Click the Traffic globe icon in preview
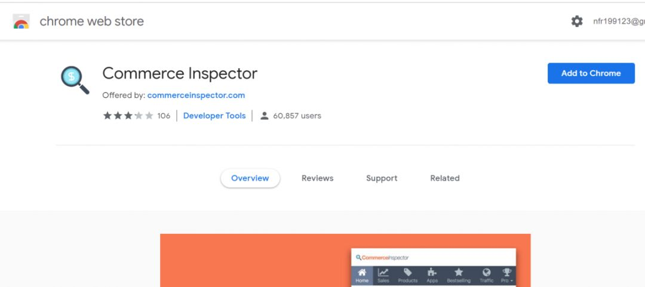 pyautogui.click(x=487, y=272)
